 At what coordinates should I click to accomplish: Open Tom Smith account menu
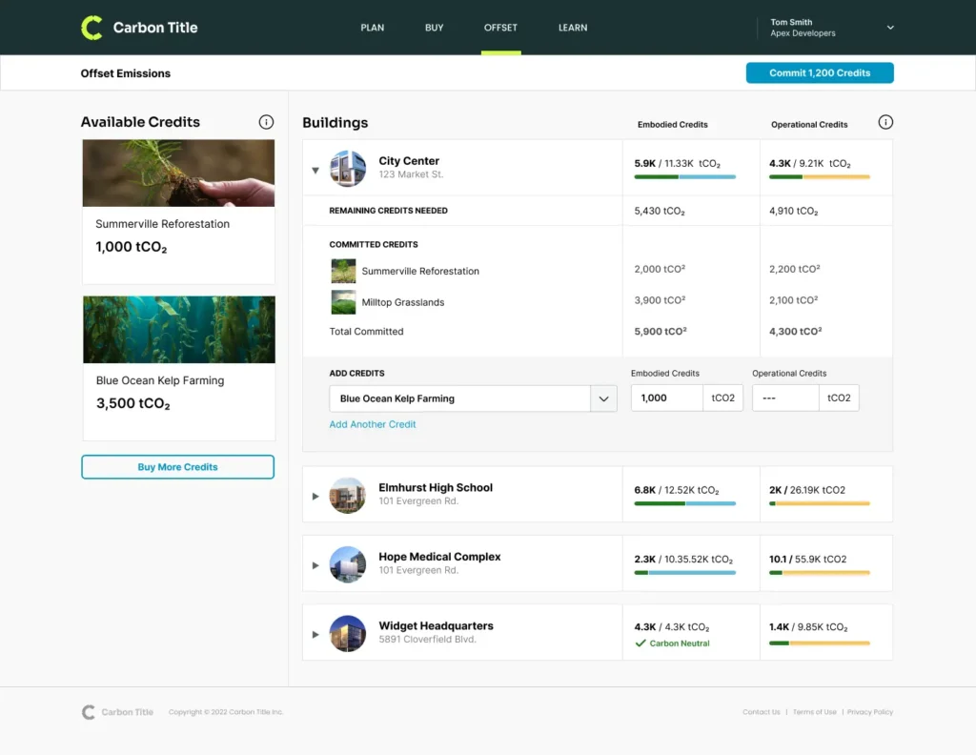tap(889, 28)
